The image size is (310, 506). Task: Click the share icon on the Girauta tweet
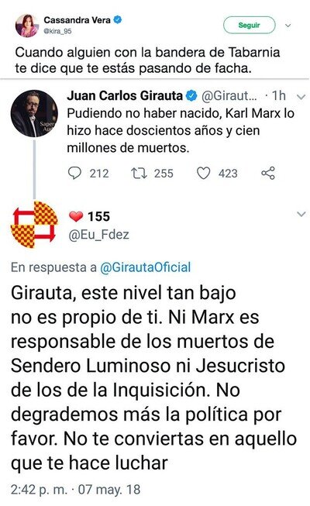tap(268, 173)
